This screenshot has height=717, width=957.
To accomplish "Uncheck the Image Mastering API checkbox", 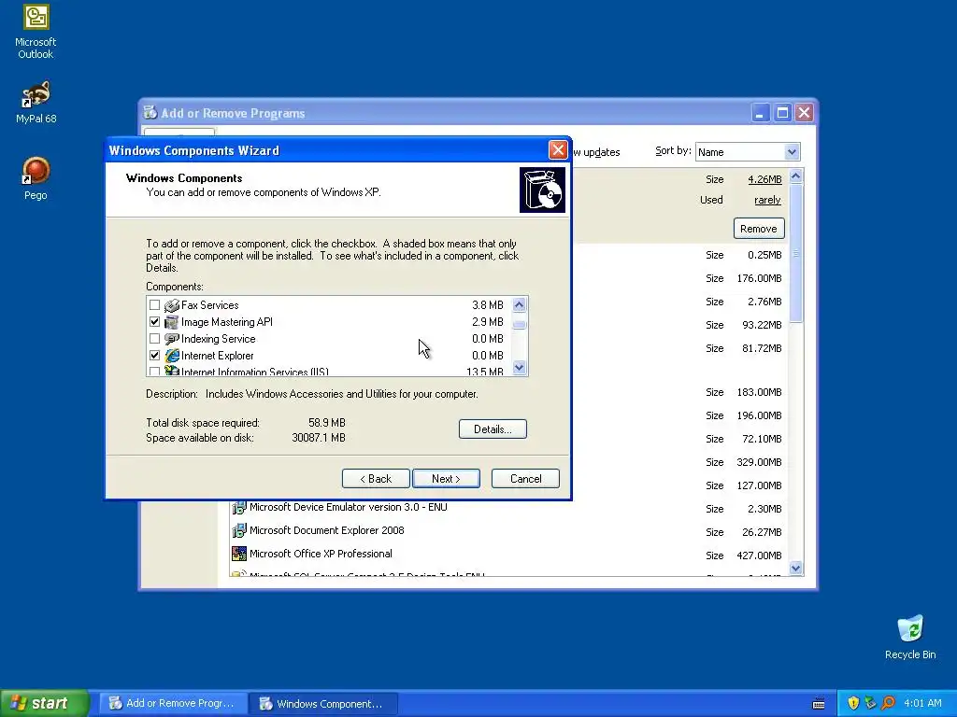I will coord(155,322).
